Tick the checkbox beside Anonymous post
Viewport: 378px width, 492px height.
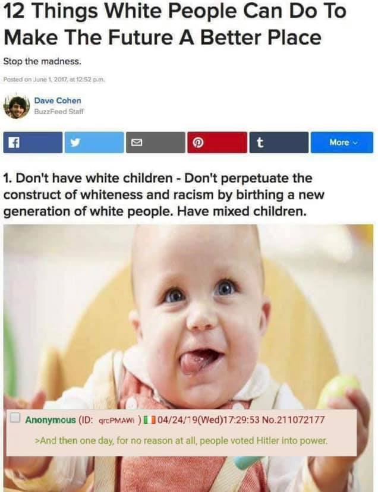click(x=15, y=418)
